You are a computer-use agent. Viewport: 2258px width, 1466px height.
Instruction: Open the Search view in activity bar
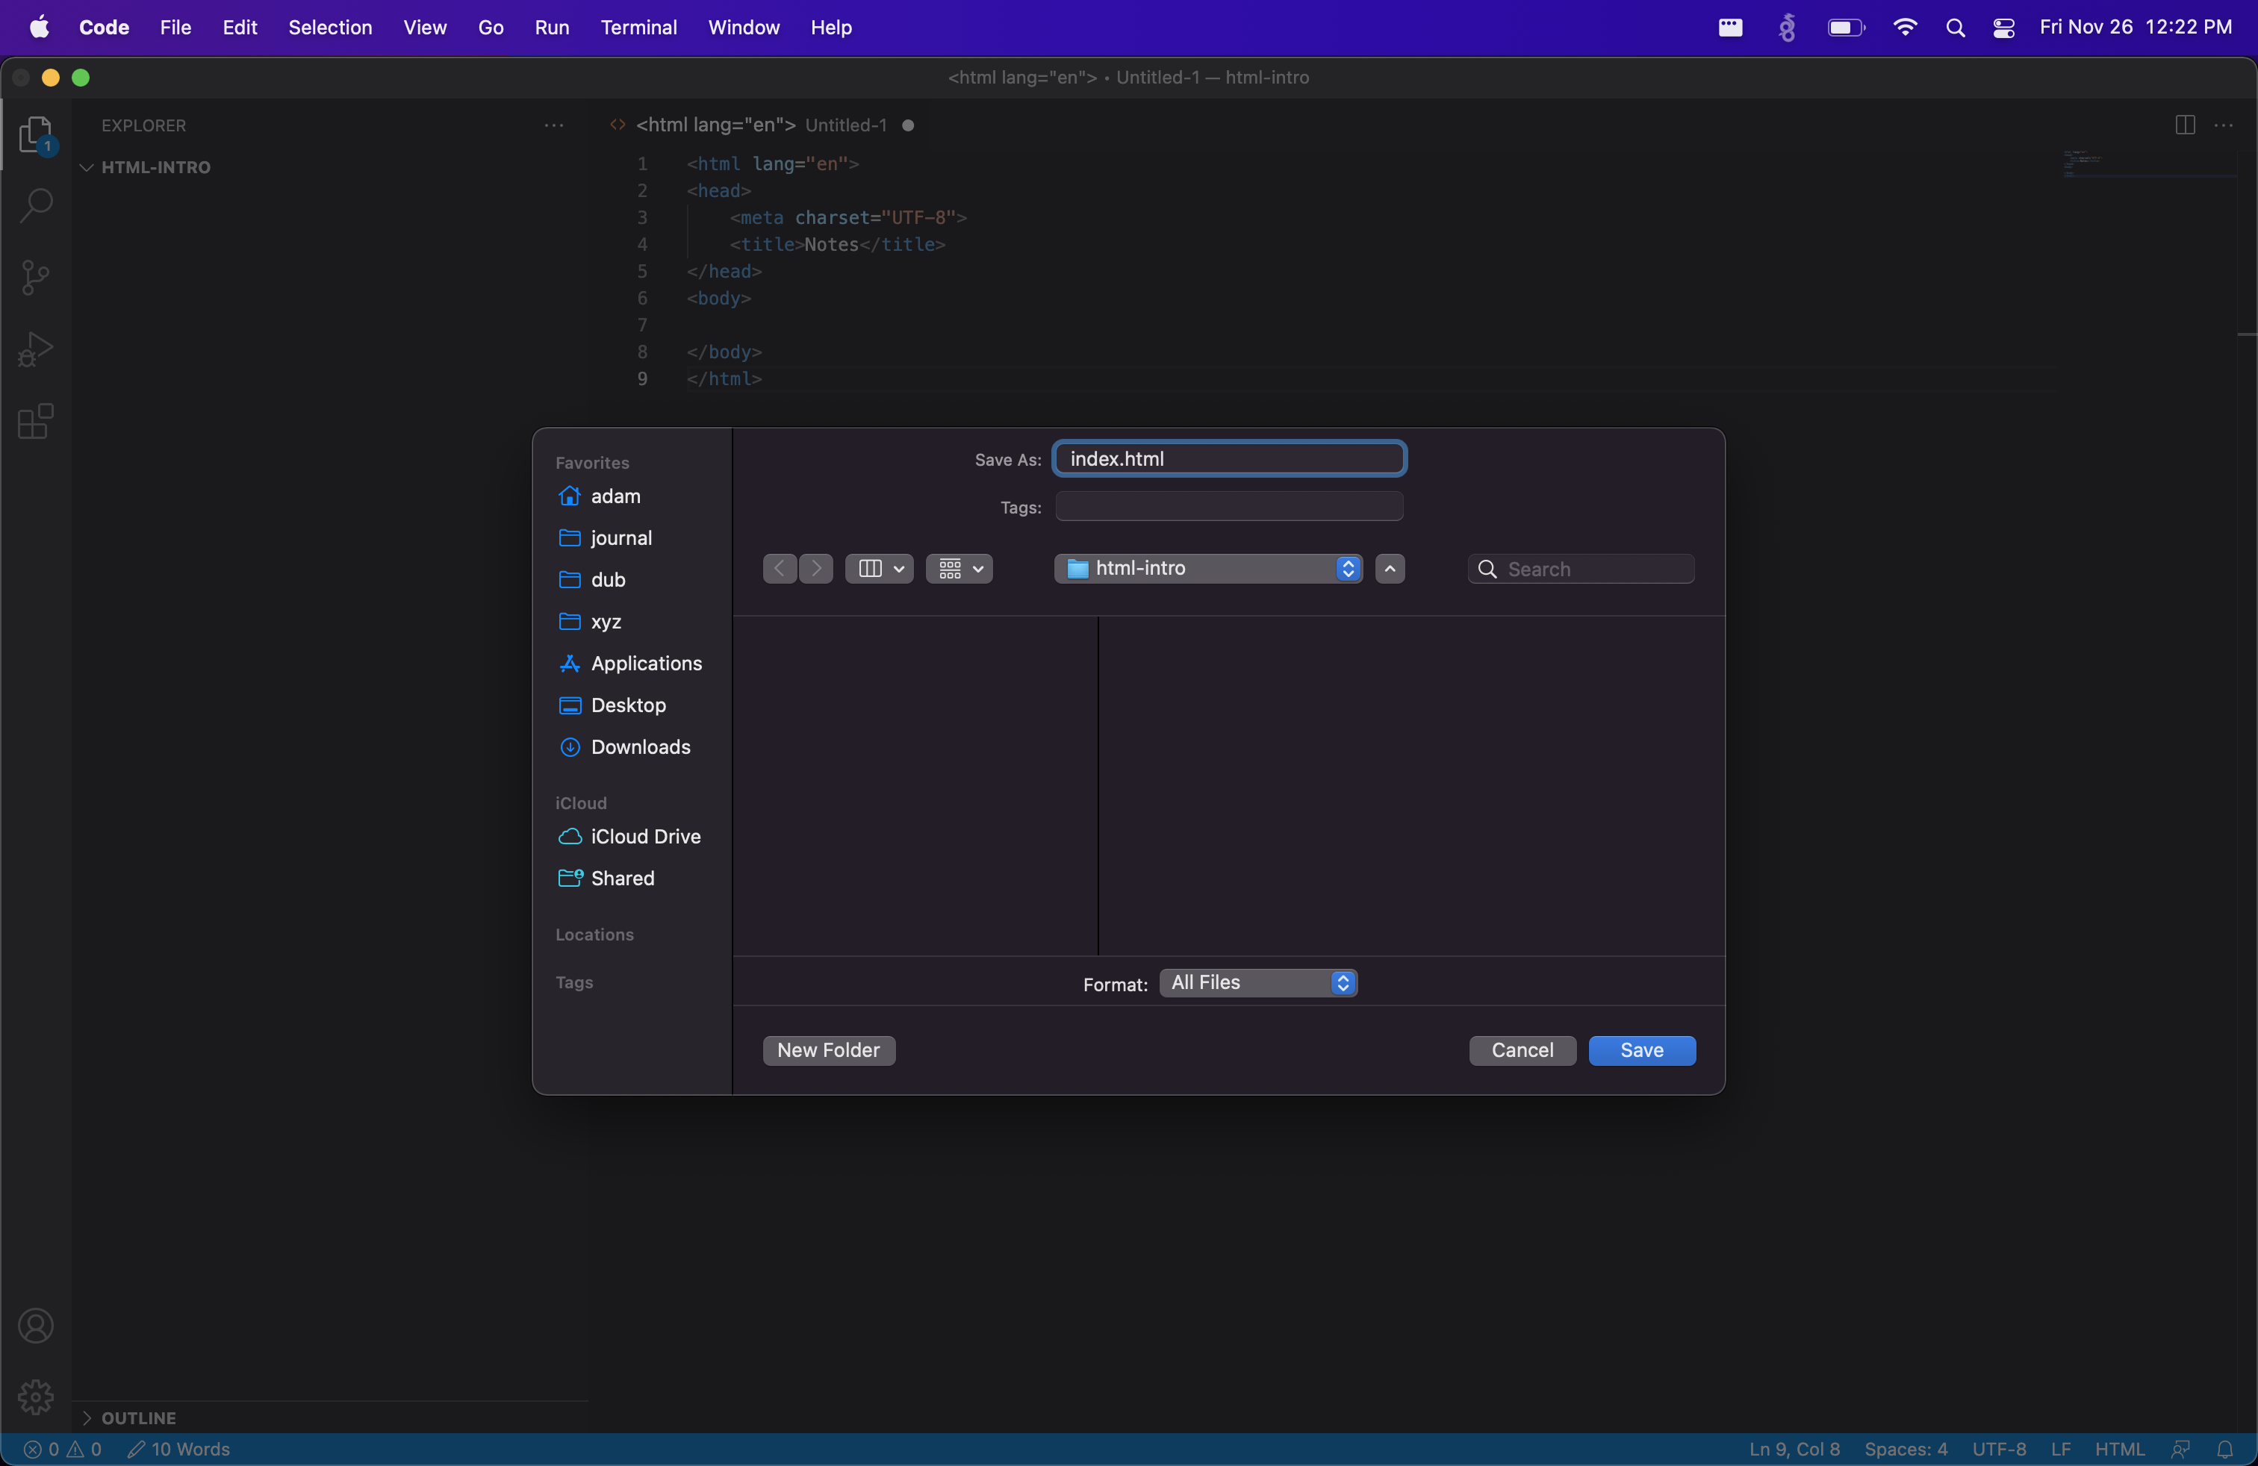coord(36,205)
